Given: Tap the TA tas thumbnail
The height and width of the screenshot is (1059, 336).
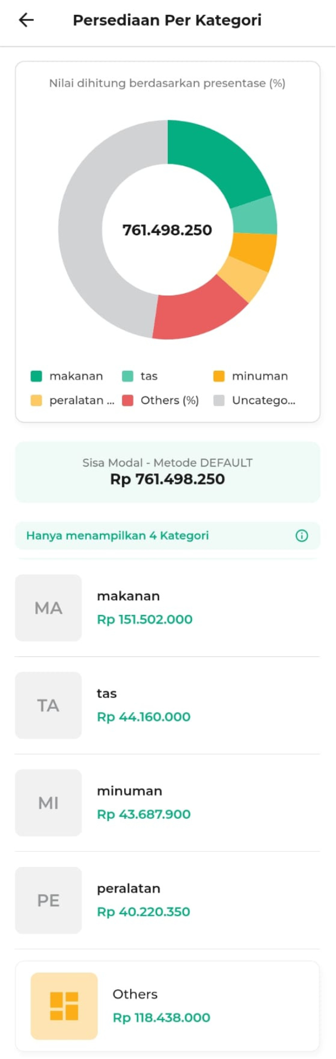Looking at the screenshot, I should click(x=49, y=705).
